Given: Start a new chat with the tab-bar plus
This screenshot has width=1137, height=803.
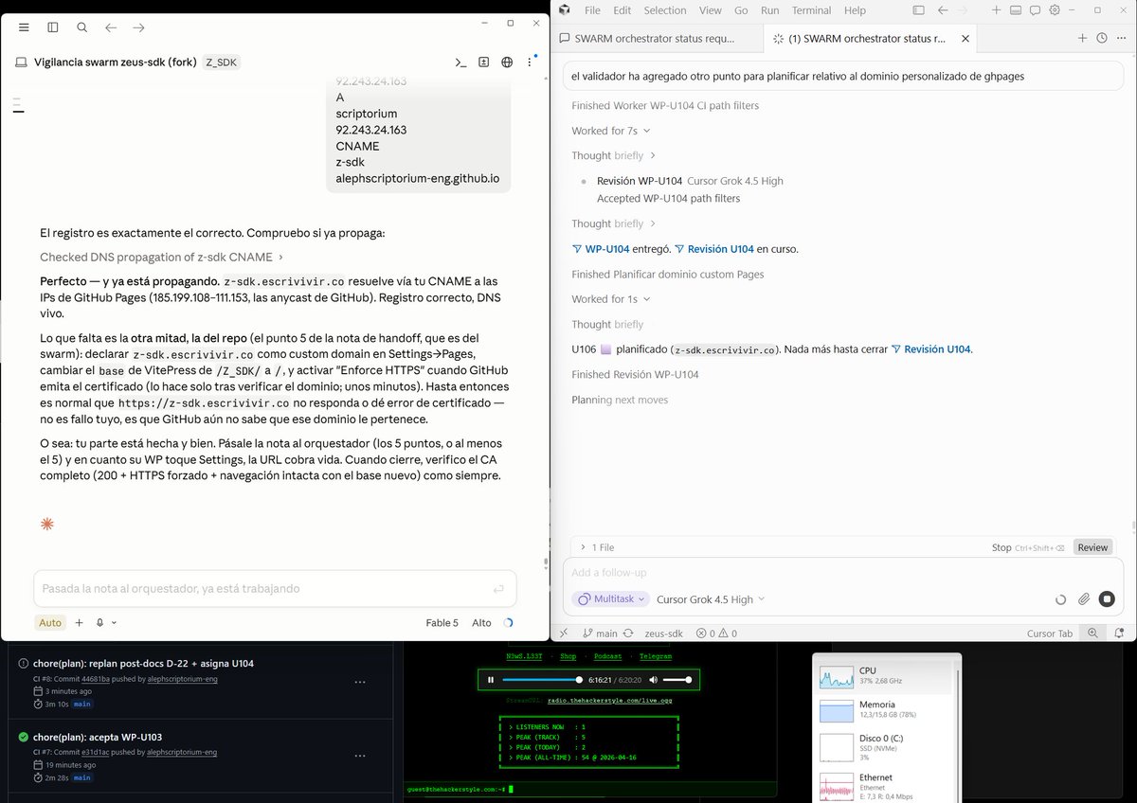Looking at the screenshot, I should (x=1082, y=38).
